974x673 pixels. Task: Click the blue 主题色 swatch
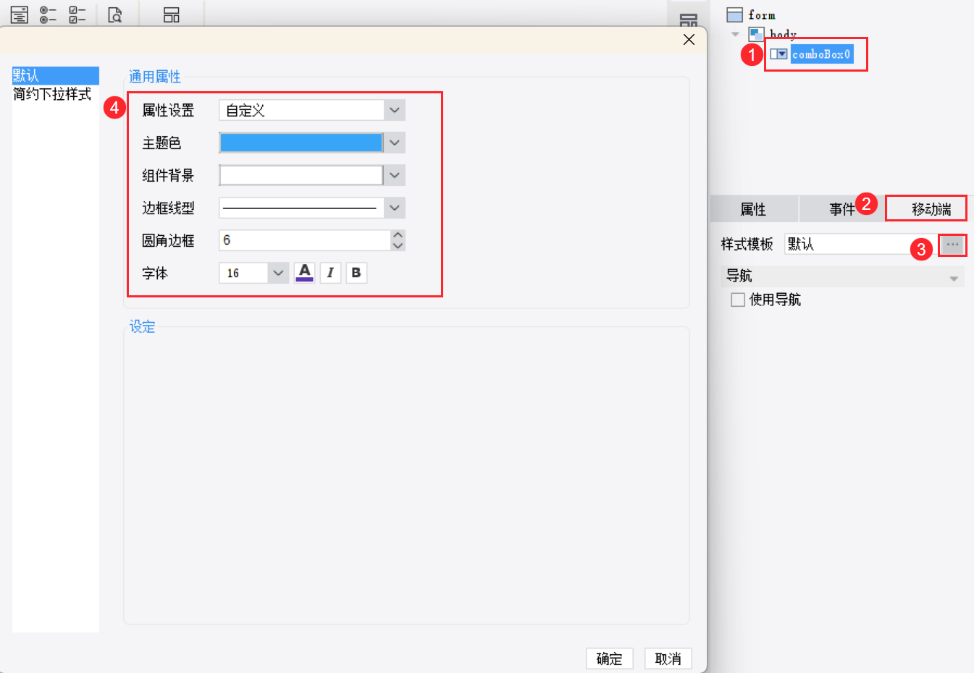click(x=301, y=143)
